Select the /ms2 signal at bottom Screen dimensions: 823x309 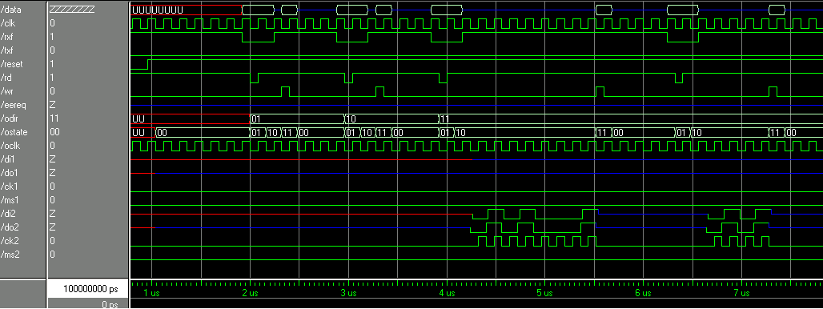tap(10, 255)
